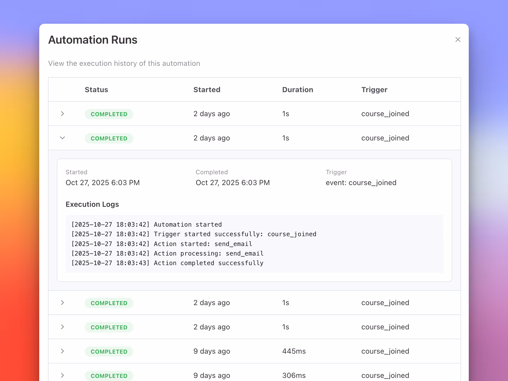Click the course_joined trigger text in row one
The height and width of the screenshot is (381, 508).
pos(385,114)
